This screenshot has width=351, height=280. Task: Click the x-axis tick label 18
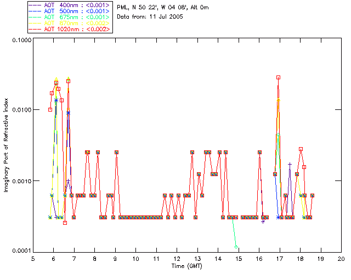tap(300, 259)
